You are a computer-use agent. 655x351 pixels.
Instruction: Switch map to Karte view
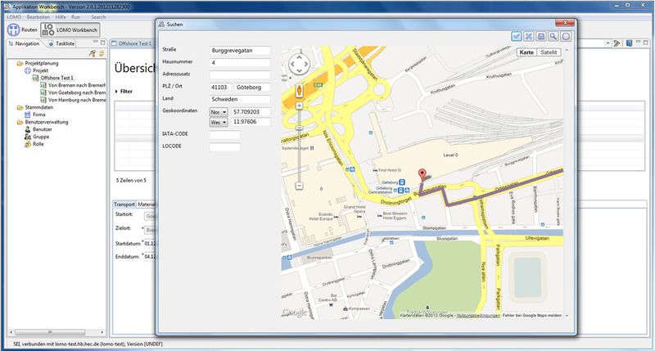526,52
